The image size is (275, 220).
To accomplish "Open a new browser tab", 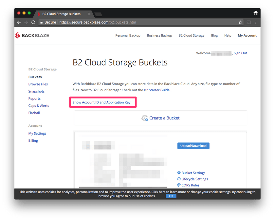I will pos(98,14).
